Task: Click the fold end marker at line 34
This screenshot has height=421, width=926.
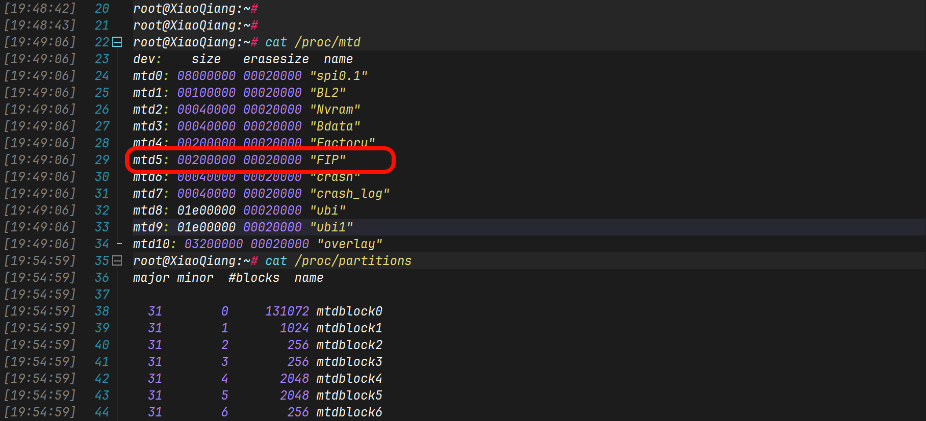Action: pos(118,244)
